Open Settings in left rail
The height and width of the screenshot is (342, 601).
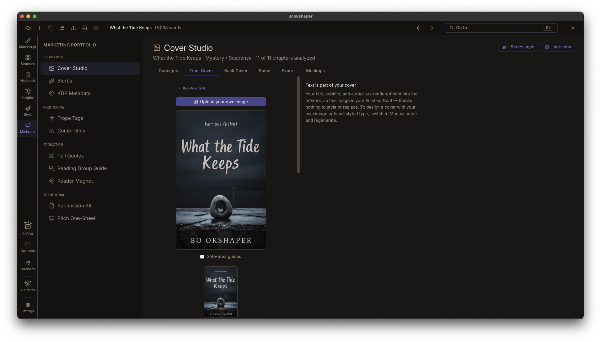click(x=28, y=308)
